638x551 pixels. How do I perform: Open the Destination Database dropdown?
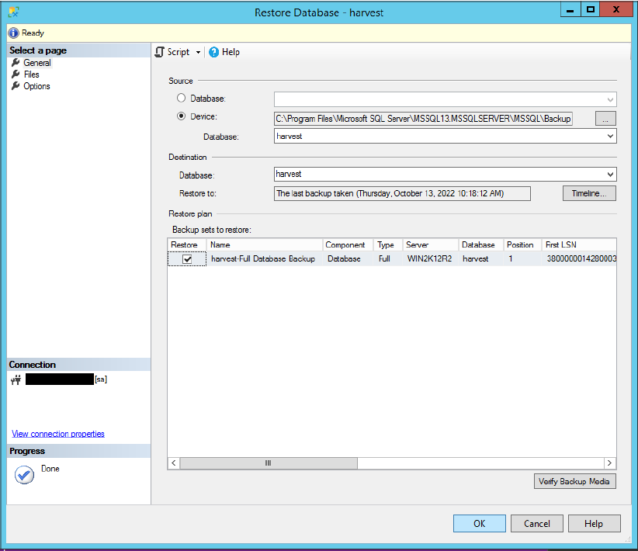610,174
